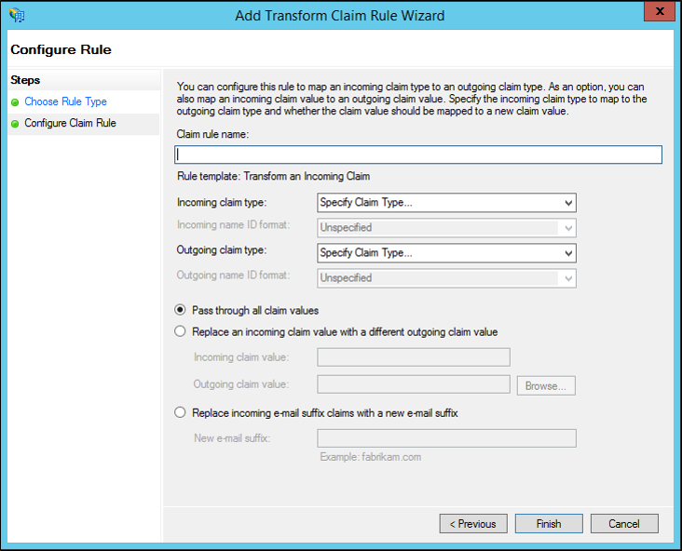Click the Incoming claim value field
682x551 pixels.
[x=414, y=357]
